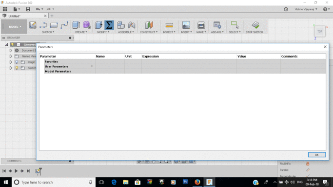Open the CONSTRUCT menu
The height and width of the screenshot is (187, 333).
point(149,32)
